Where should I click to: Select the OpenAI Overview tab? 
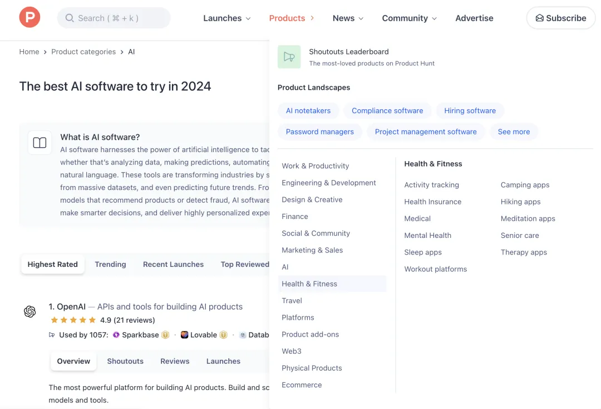coord(73,361)
